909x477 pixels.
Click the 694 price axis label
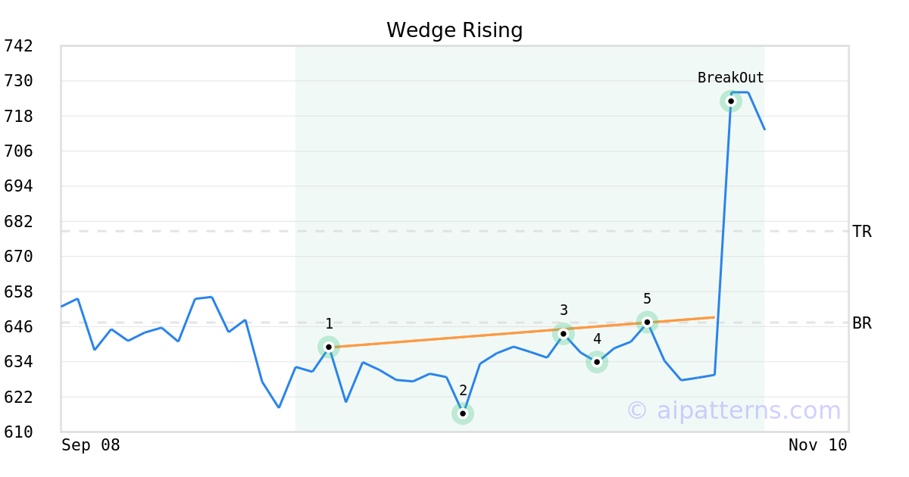(x=19, y=186)
